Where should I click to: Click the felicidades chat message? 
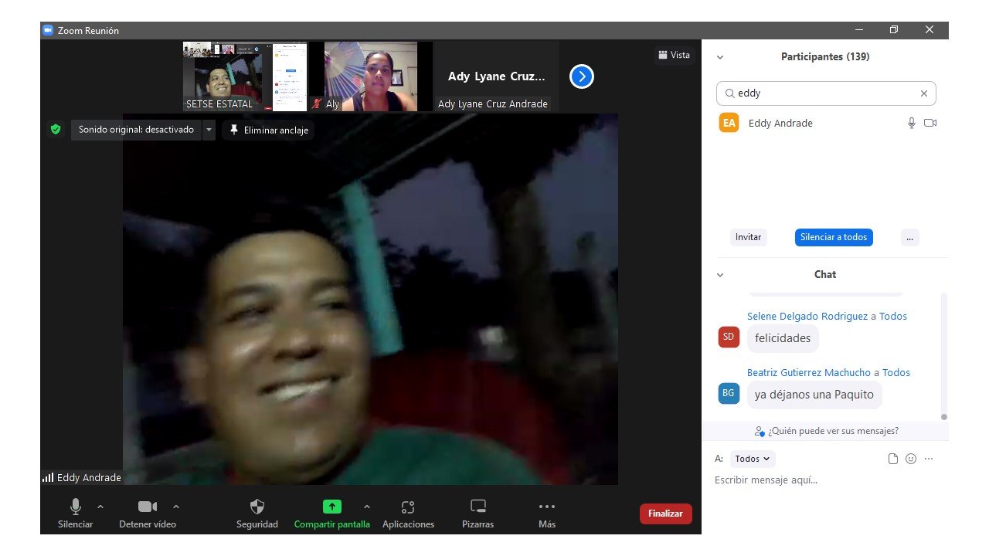click(x=783, y=338)
